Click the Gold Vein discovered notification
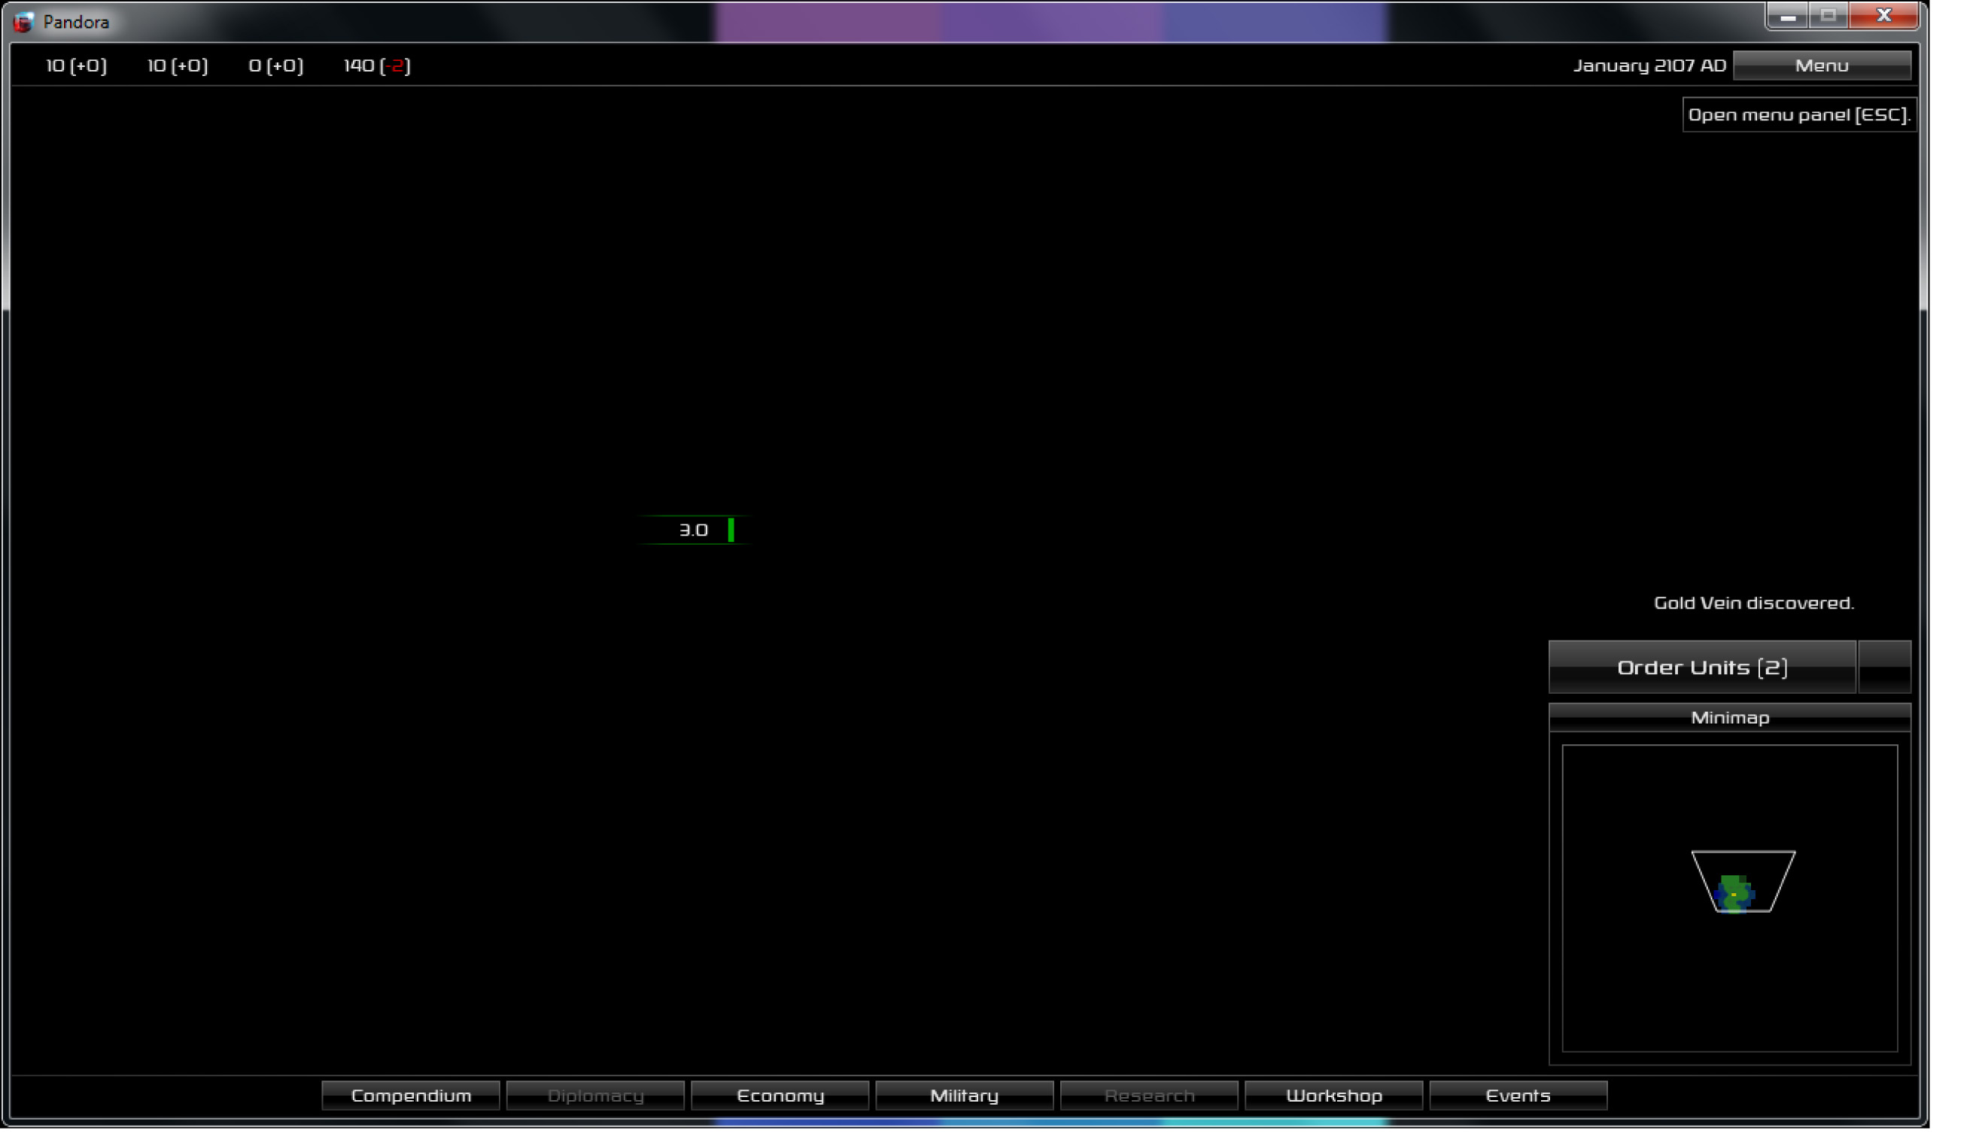 (1756, 603)
